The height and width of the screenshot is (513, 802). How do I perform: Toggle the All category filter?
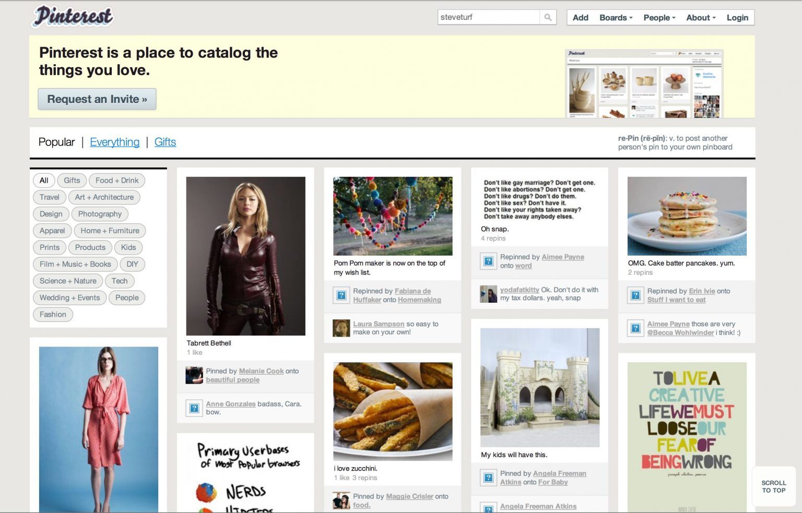click(x=44, y=180)
